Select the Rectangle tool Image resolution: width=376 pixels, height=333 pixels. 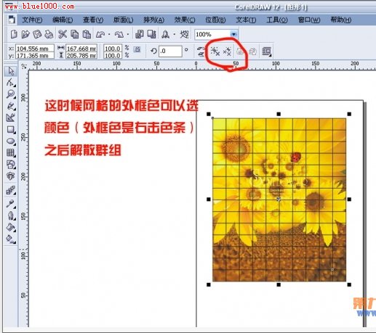coord(11,130)
